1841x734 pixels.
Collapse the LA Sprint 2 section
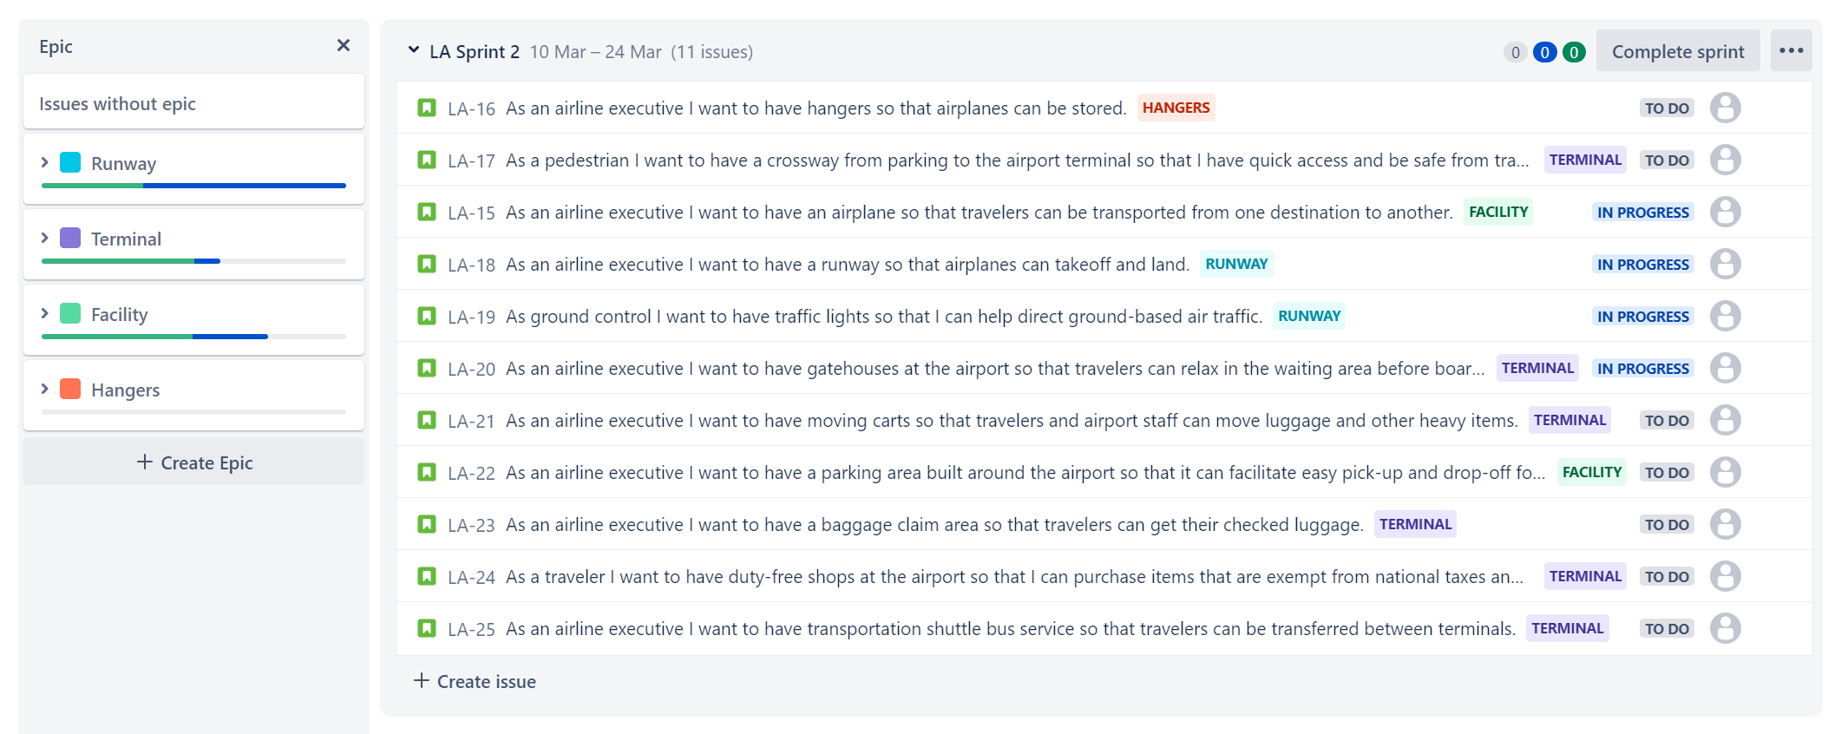[x=414, y=50]
